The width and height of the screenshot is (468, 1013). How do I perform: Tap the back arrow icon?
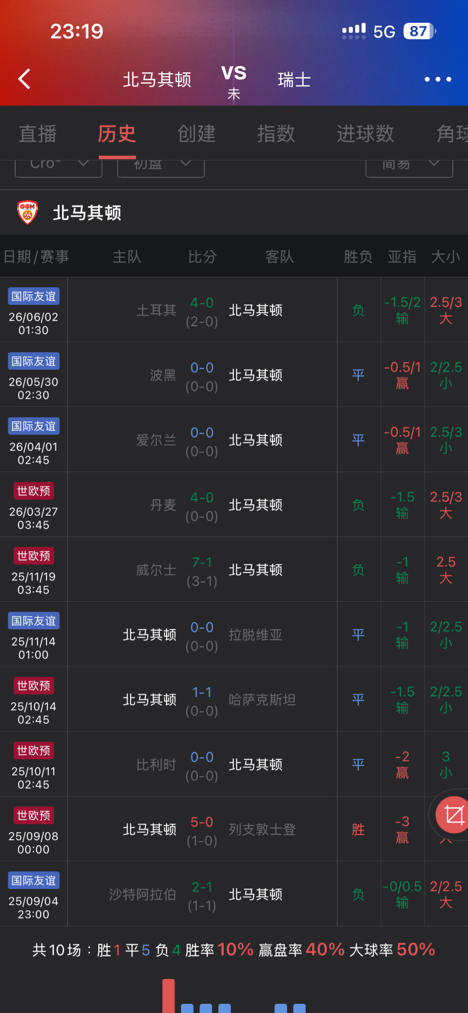[24, 79]
